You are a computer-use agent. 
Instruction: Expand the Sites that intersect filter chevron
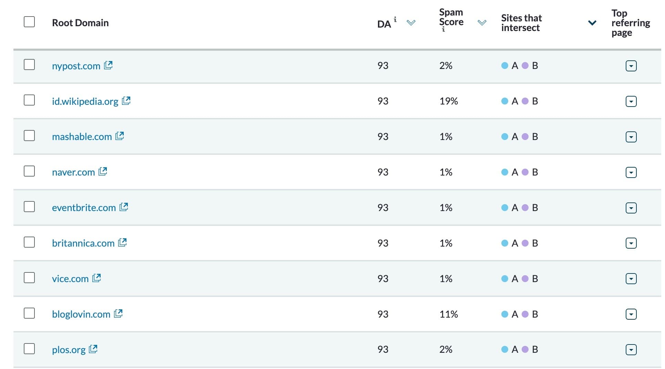click(592, 23)
